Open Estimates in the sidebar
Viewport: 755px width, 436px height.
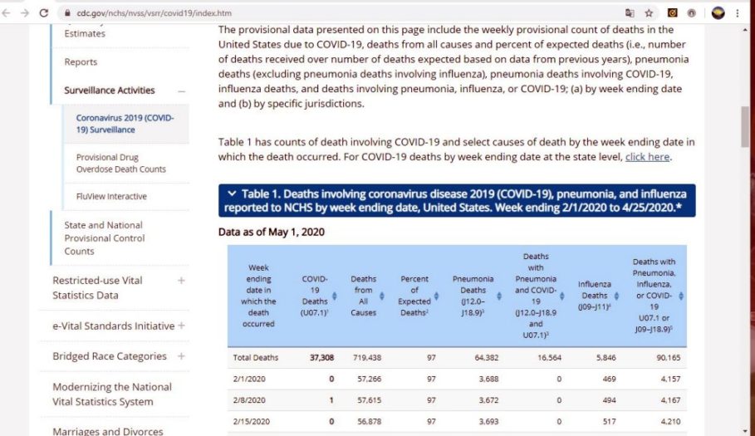(85, 34)
